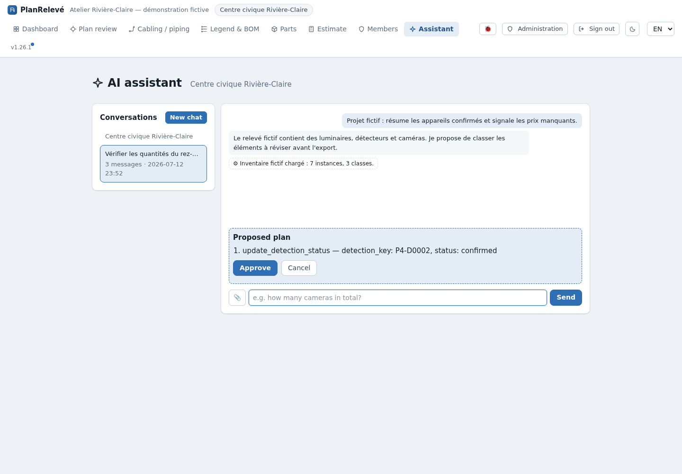Image resolution: width=682 pixels, height=474 pixels.
Task: Click gear icon in inventory chip
Action: 235,164
